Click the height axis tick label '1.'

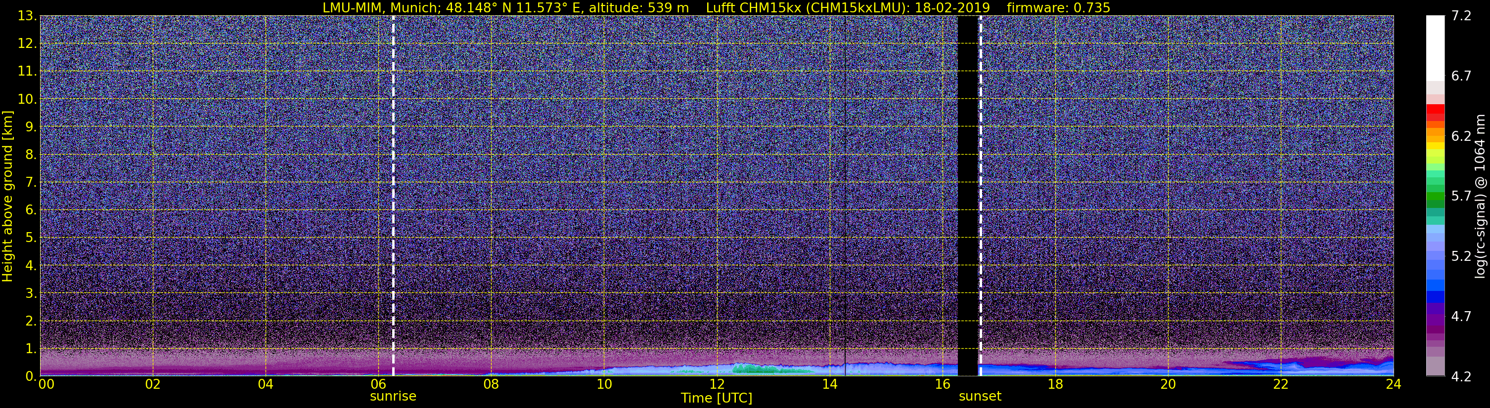(x=31, y=348)
